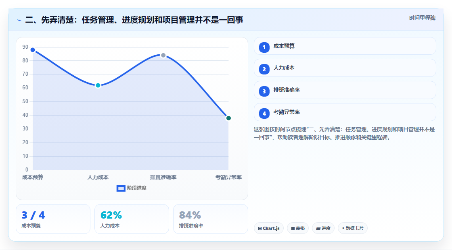Image resolution: width=452 pixels, height=250 pixels.
Task: Select the 排班准确率 list item text
Action: point(287,90)
